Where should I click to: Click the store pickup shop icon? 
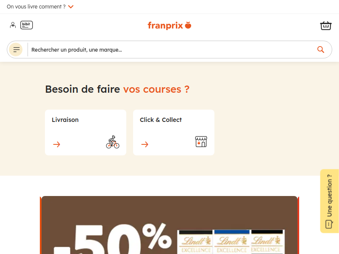[201, 142]
